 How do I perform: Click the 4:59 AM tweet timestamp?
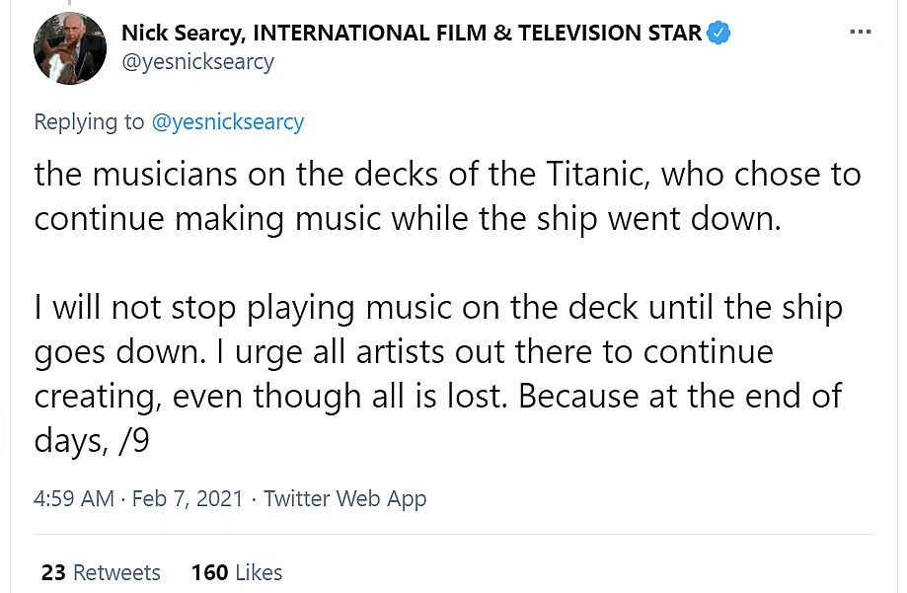tap(74, 498)
